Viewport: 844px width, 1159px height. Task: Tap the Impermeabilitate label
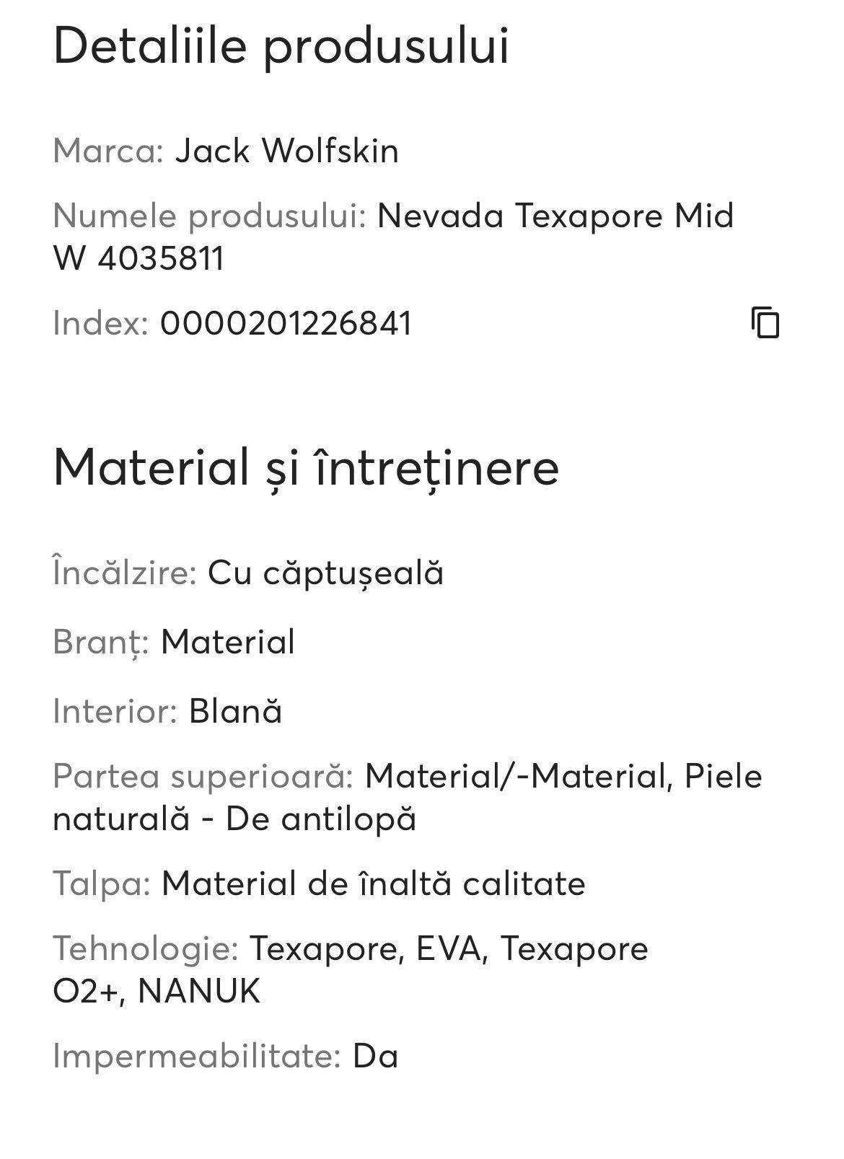coord(197,1057)
